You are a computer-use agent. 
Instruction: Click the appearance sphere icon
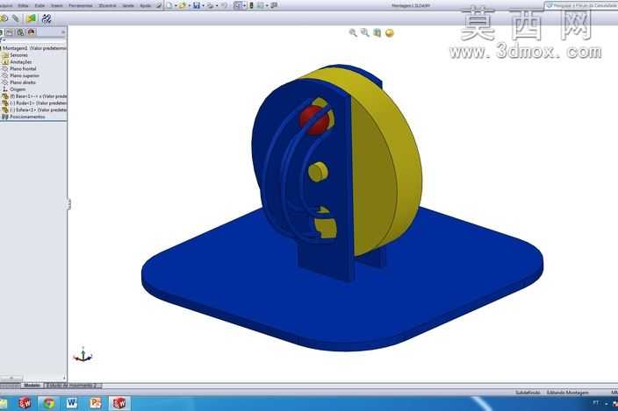tap(390, 33)
